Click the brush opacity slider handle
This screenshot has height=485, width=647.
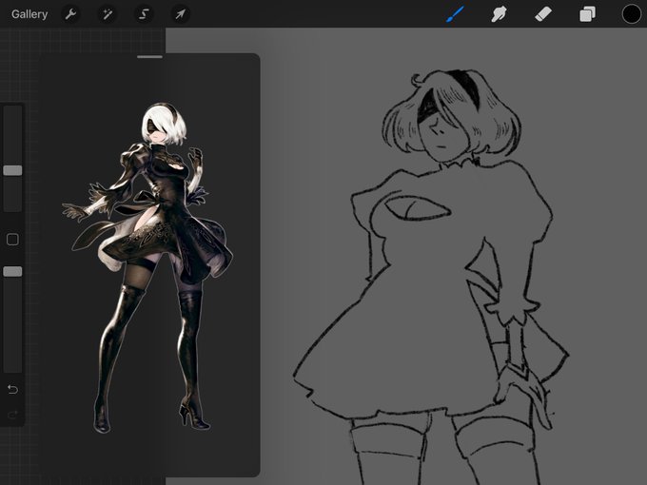pyautogui.click(x=12, y=271)
